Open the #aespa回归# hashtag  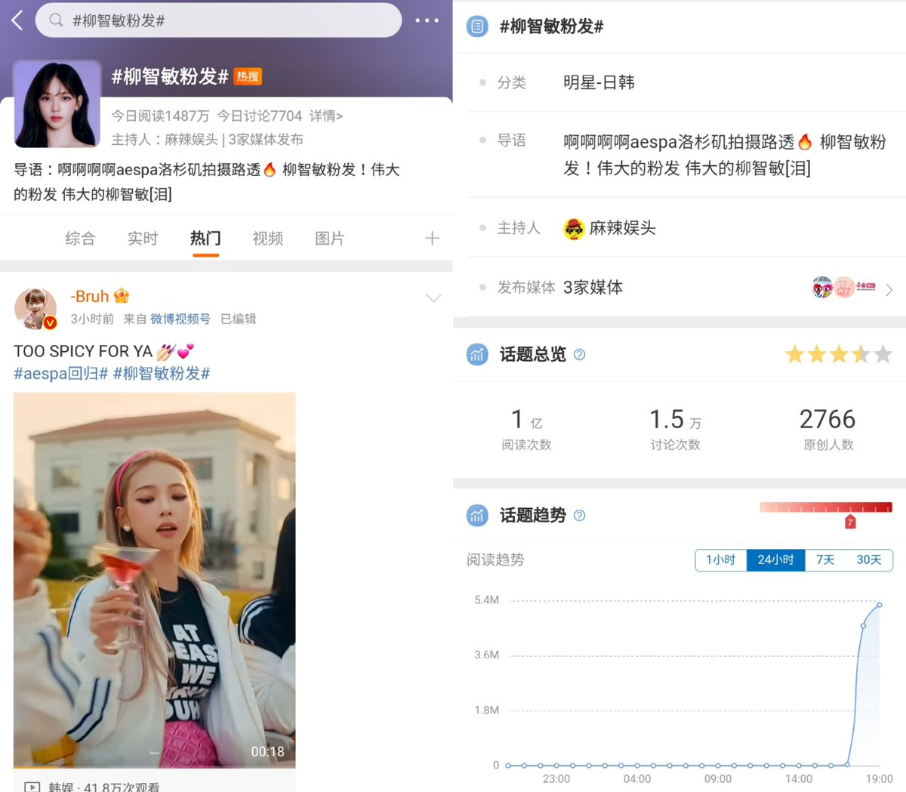tap(61, 373)
